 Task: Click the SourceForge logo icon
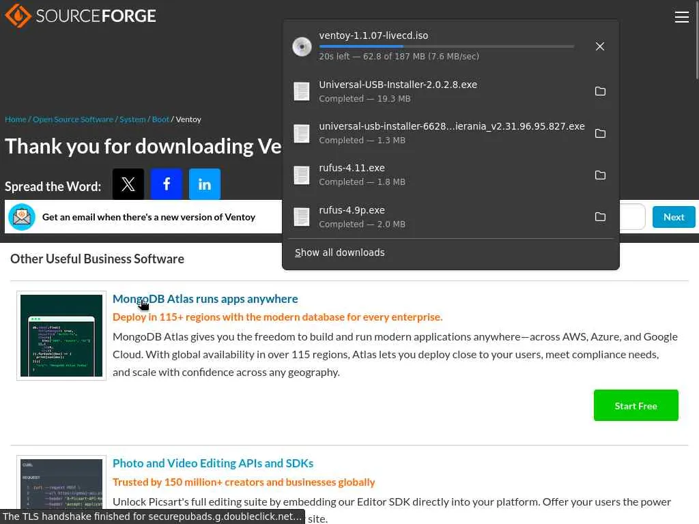(x=18, y=16)
